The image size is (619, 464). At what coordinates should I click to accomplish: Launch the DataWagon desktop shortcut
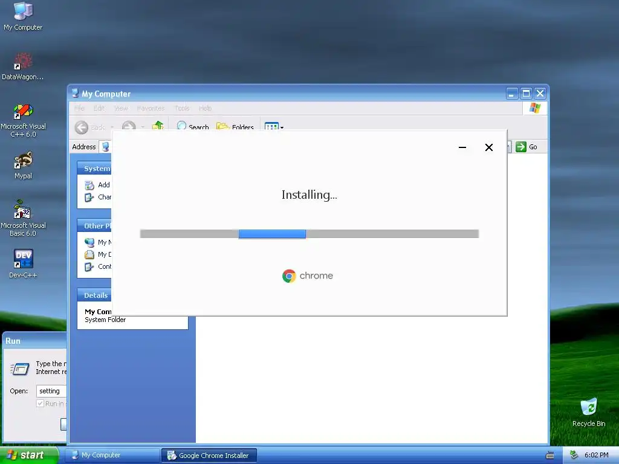(x=23, y=66)
